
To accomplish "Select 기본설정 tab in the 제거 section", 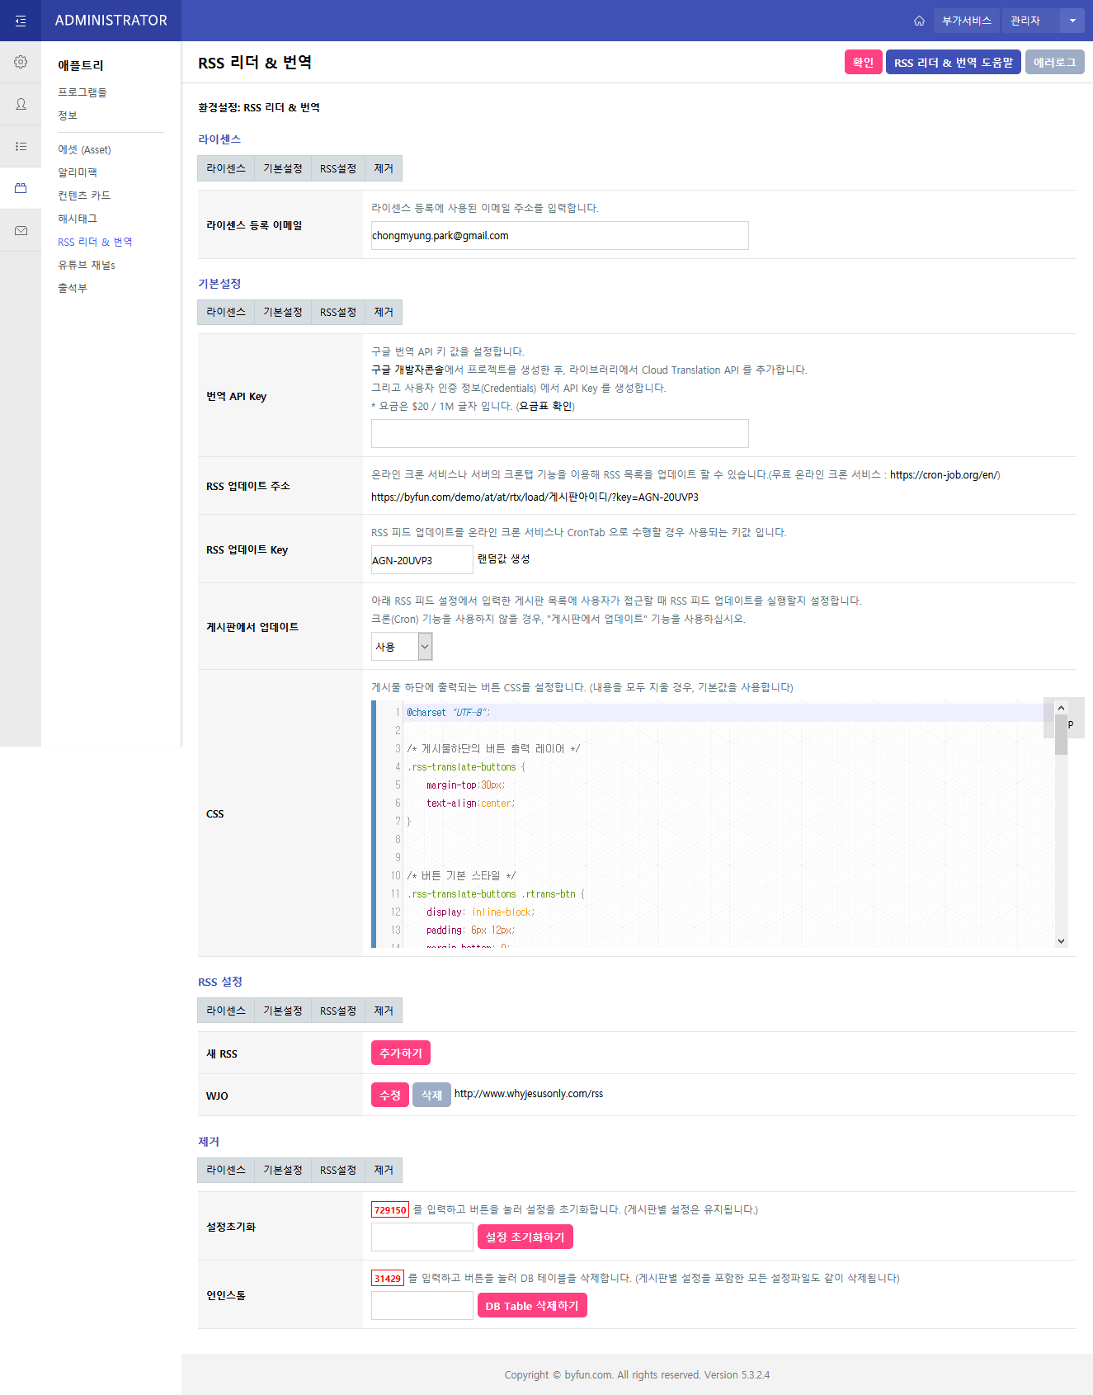I will click(282, 1170).
